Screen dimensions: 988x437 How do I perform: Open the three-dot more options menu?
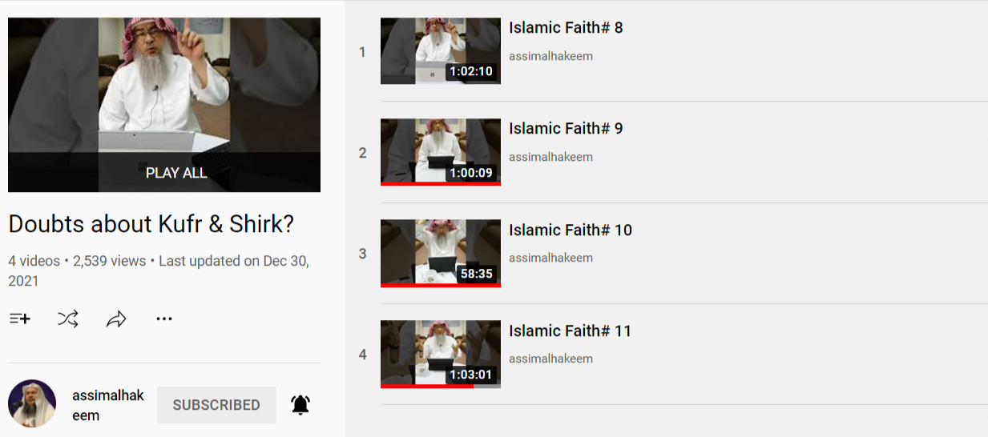coord(164,319)
